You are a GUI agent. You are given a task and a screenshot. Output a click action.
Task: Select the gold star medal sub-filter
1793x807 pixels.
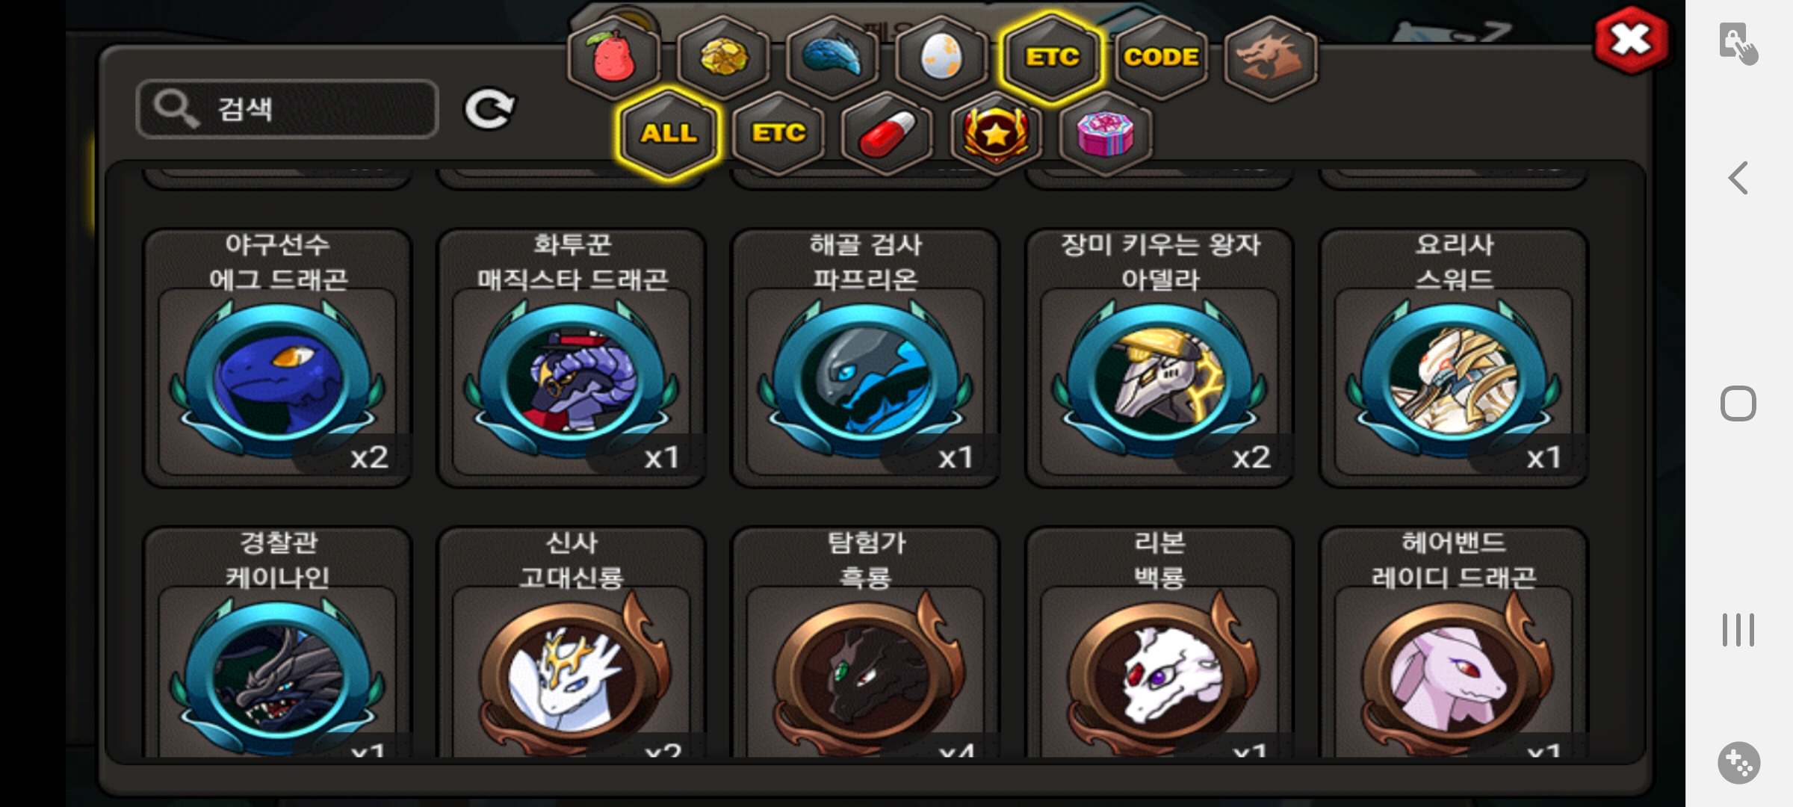(996, 134)
